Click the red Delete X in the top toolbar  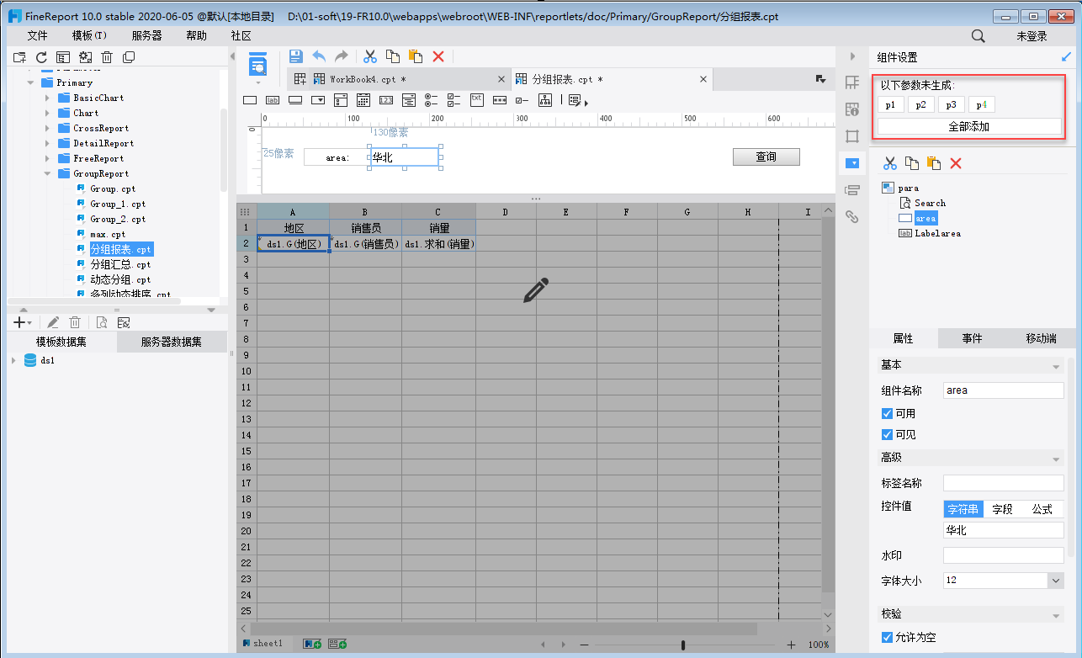coord(438,56)
